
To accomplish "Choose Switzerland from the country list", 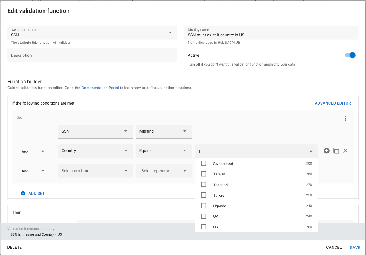I will 256,164.
